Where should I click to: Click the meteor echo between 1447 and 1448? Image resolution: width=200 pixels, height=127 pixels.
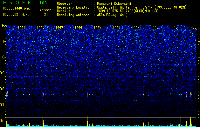[144, 94]
